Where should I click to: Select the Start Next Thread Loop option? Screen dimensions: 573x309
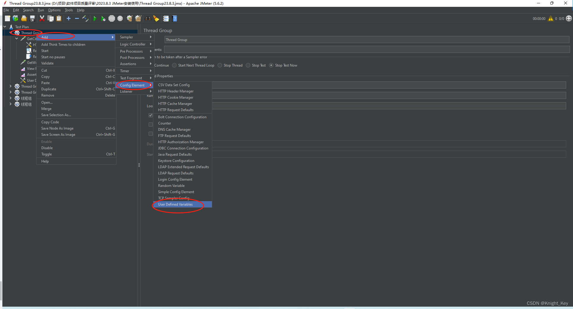click(x=174, y=65)
